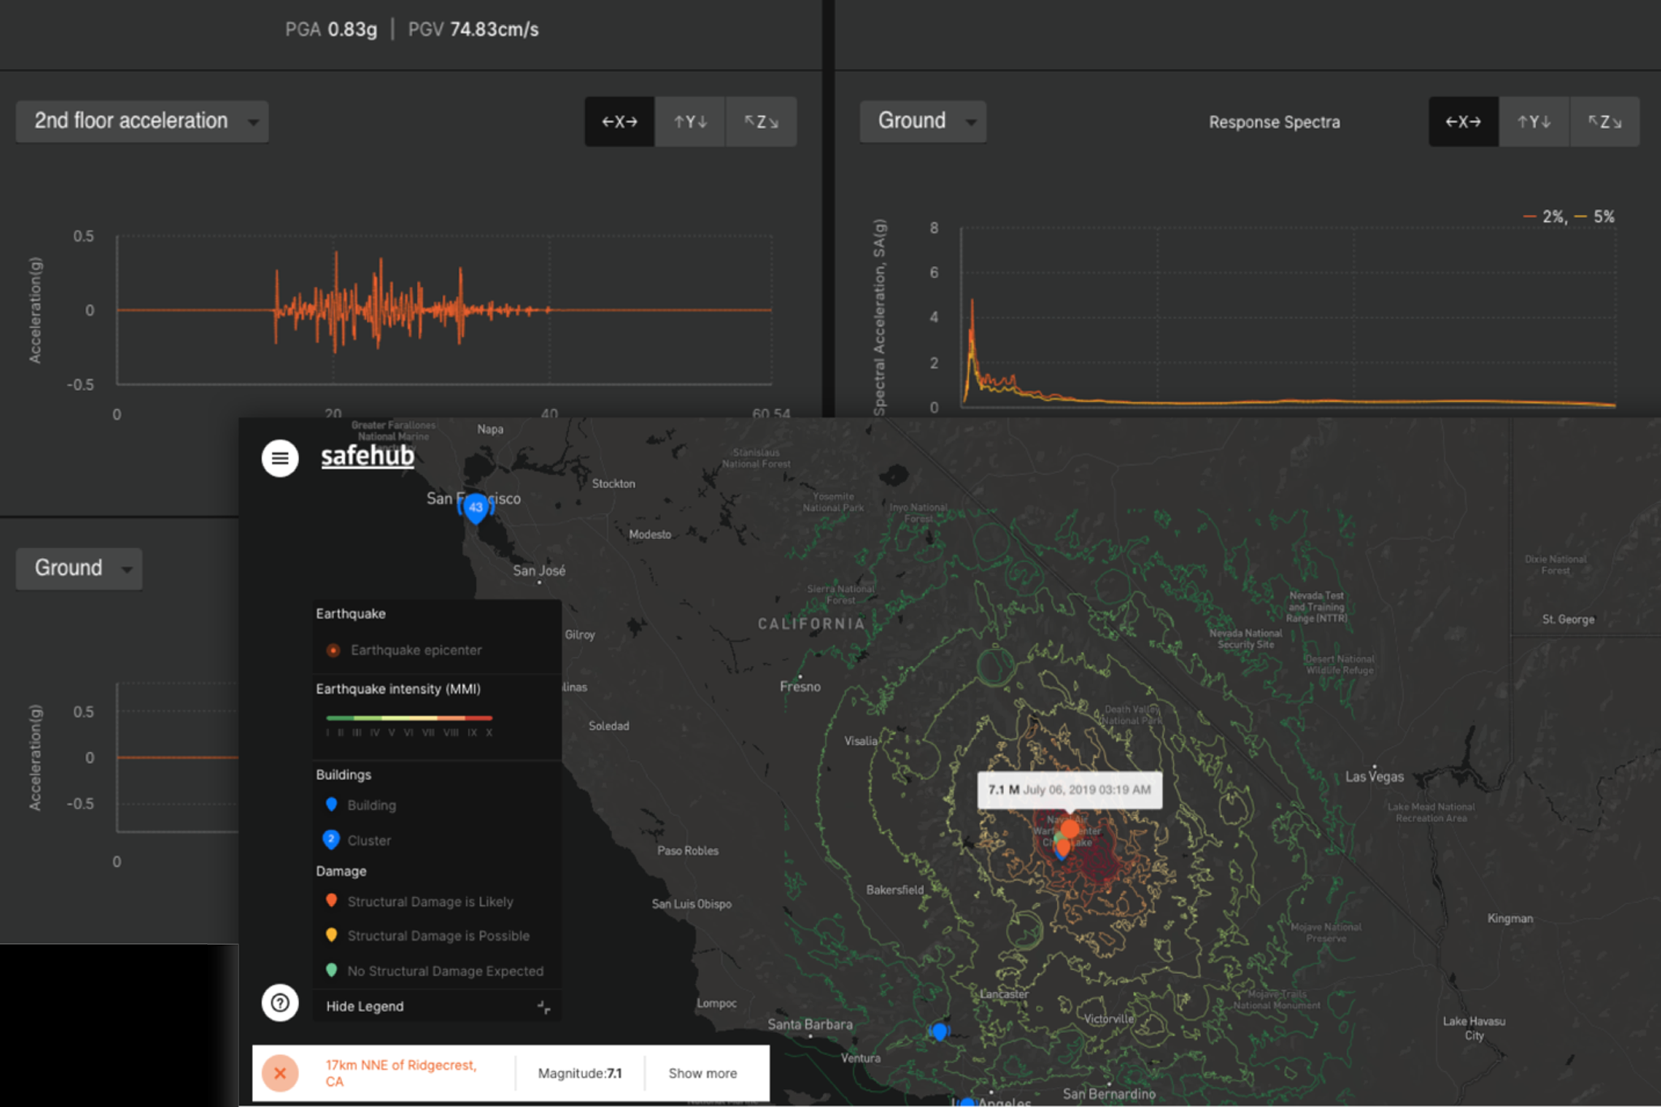Dismiss the Ridgecrest earthquake notification

point(280,1073)
